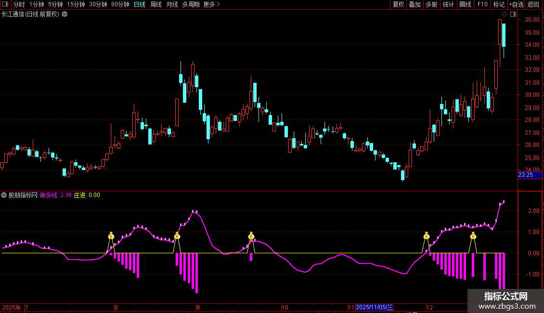Switch to 周线 weekly chart
Viewport: 544px width, 313px height.
point(156,5)
